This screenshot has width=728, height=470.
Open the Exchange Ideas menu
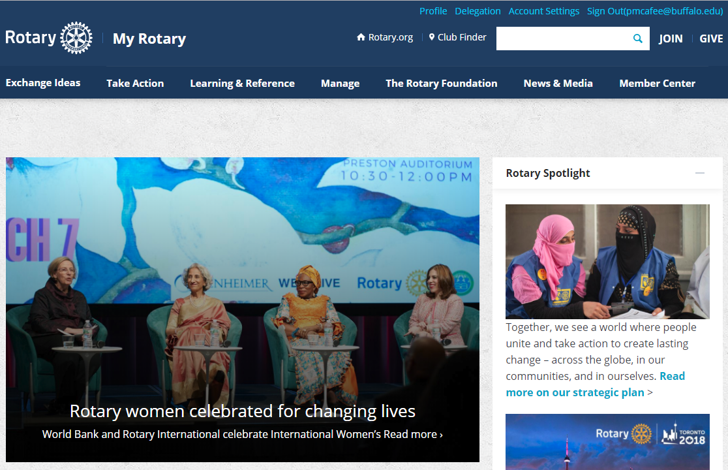pos(43,83)
